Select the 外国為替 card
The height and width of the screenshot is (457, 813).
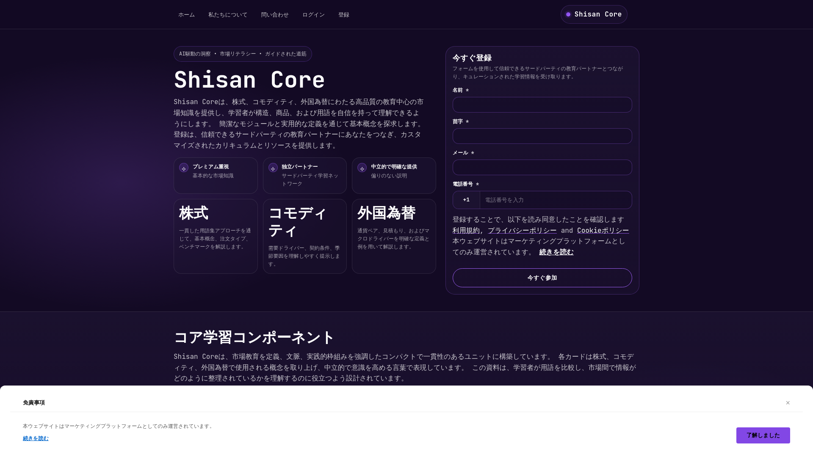(394, 236)
